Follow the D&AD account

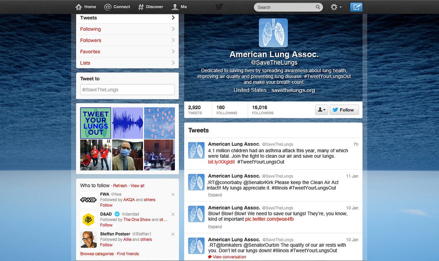click(106, 225)
